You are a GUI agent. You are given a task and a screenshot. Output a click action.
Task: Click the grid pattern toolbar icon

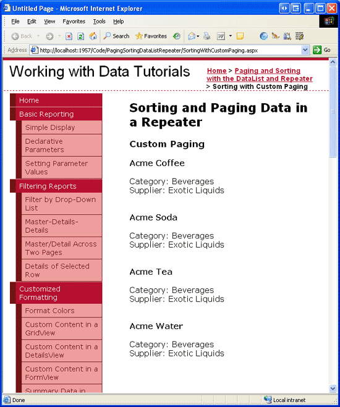tap(299, 36)
